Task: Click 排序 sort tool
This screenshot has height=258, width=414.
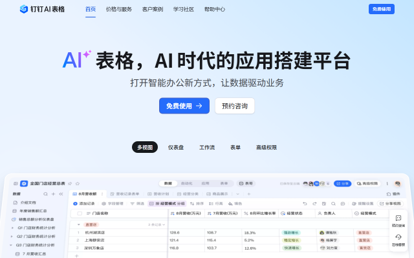Action: 197,204
